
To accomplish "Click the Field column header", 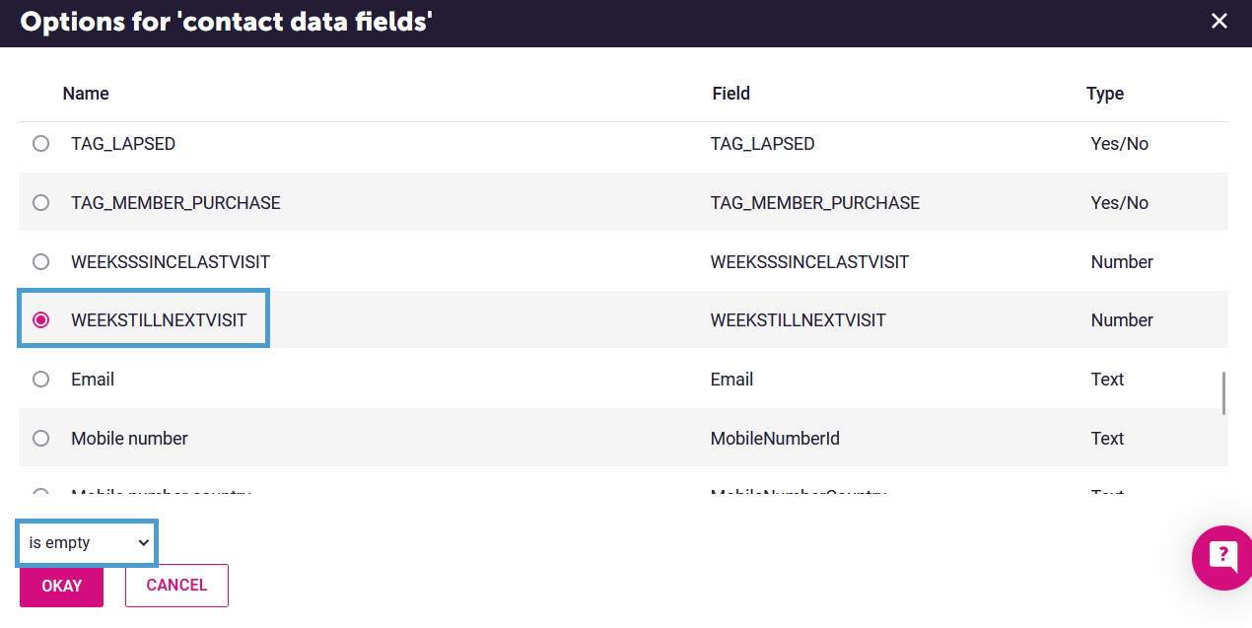I will click(x=731, y=94).
